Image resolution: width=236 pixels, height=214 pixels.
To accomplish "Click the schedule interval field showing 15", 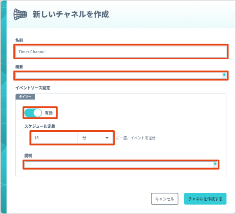I will pos(55,138).
